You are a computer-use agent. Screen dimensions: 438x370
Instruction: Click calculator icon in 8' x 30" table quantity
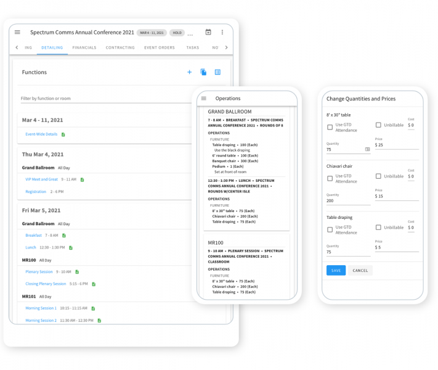click(367, 149)
